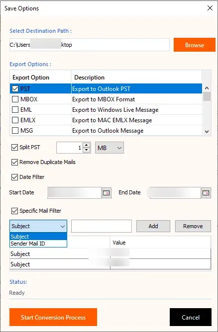The height and width of the screenshot is (332, 218).
Task: Select the 'Export to MBOX Format' description cell
Action: pyautogui.click(x=136, y=99)
